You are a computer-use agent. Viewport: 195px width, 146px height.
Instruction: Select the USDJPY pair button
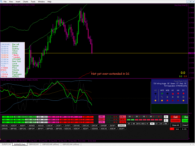point(122,129)
